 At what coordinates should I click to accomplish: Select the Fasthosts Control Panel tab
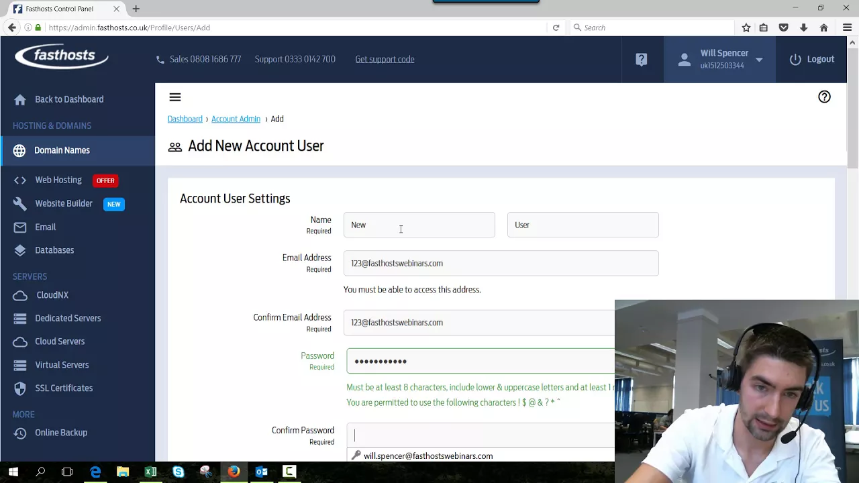click(x=65, y=9)
